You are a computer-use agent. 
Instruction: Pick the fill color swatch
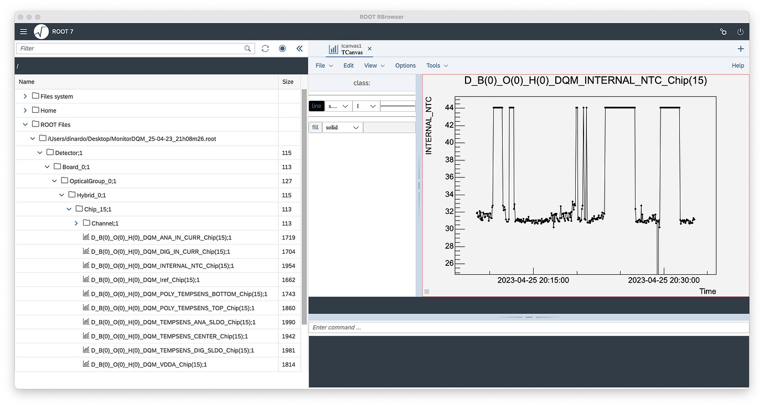389,127
